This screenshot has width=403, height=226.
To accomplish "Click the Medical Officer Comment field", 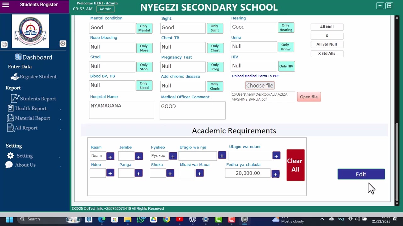I will 193,110.
